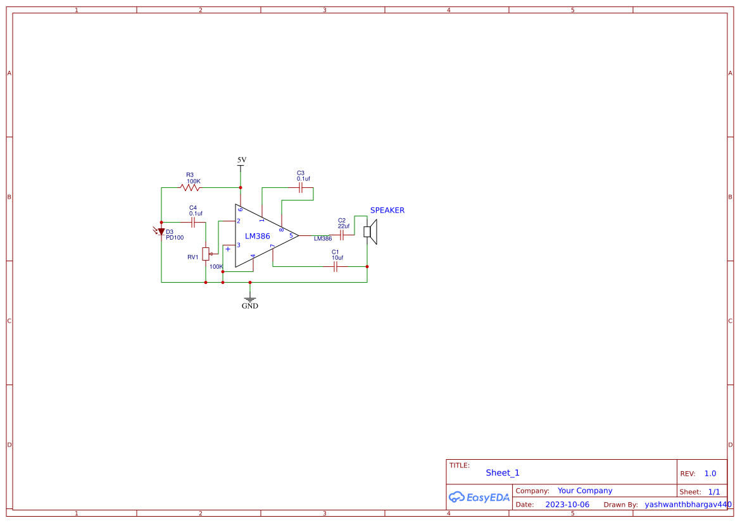740x523 pixels.
Task: Select the coupling capacitor C4 symbol
Action: click(193, 221)
